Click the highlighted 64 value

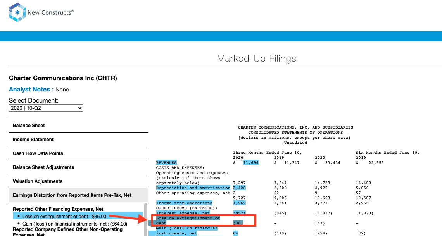[235, 233]
